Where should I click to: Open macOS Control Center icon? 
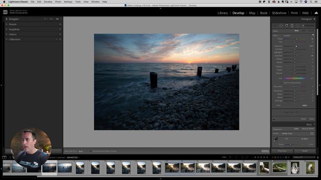click(x=316, y=1)
